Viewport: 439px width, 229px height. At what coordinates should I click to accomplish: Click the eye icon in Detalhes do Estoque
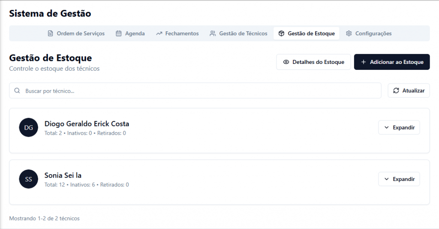(x=286, y=62)
